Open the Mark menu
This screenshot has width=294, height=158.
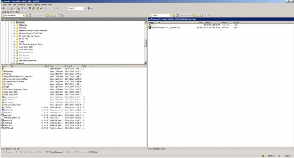(9, 5)
